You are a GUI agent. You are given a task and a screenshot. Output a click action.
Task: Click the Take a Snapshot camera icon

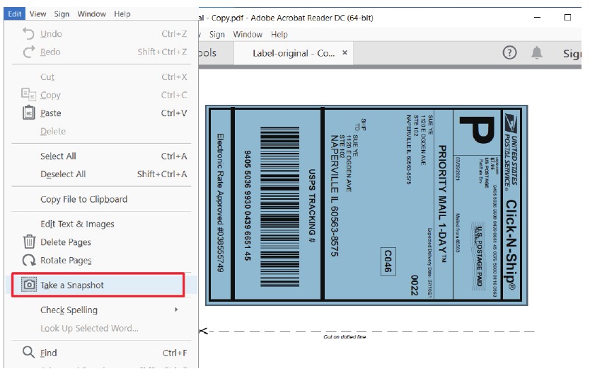click(x=28, y=285)
